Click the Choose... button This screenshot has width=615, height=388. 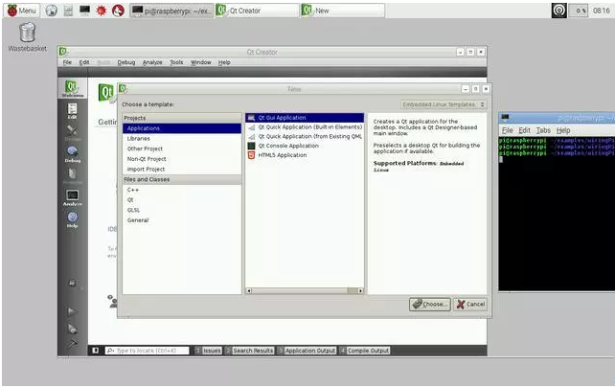[x=430, y=304]
